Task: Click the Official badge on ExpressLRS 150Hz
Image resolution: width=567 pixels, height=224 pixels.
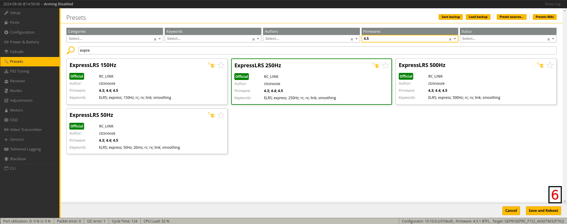Action: click(x=77, y=76)
